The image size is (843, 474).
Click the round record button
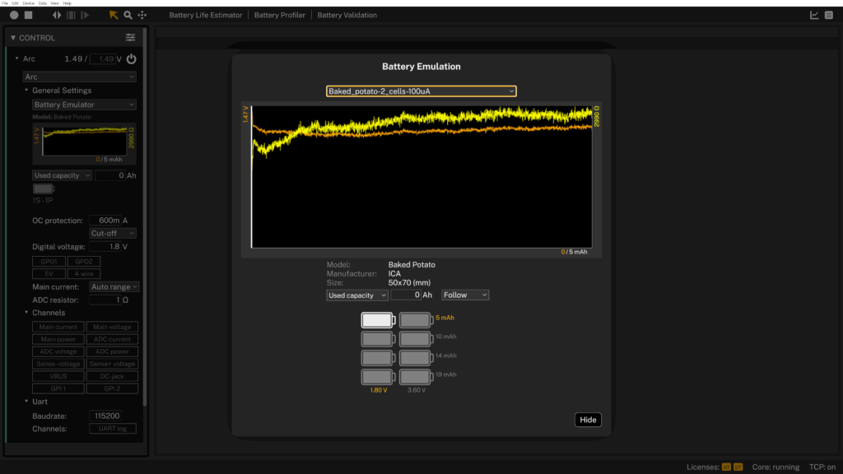point(14,15)
